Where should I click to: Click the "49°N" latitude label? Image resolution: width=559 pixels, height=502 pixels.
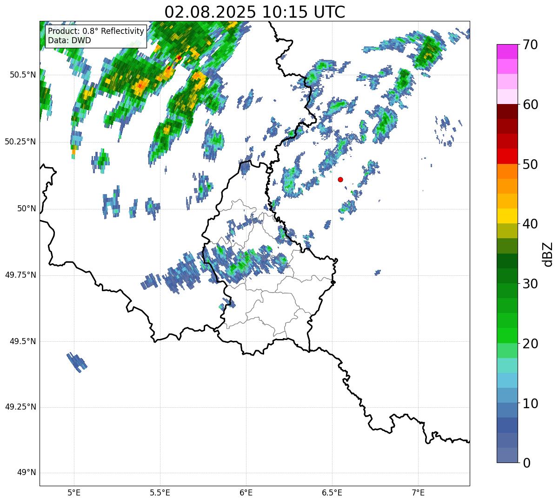[27, 473]
